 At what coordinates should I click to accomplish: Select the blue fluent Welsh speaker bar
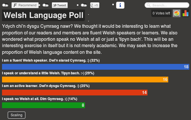point(96,67)
